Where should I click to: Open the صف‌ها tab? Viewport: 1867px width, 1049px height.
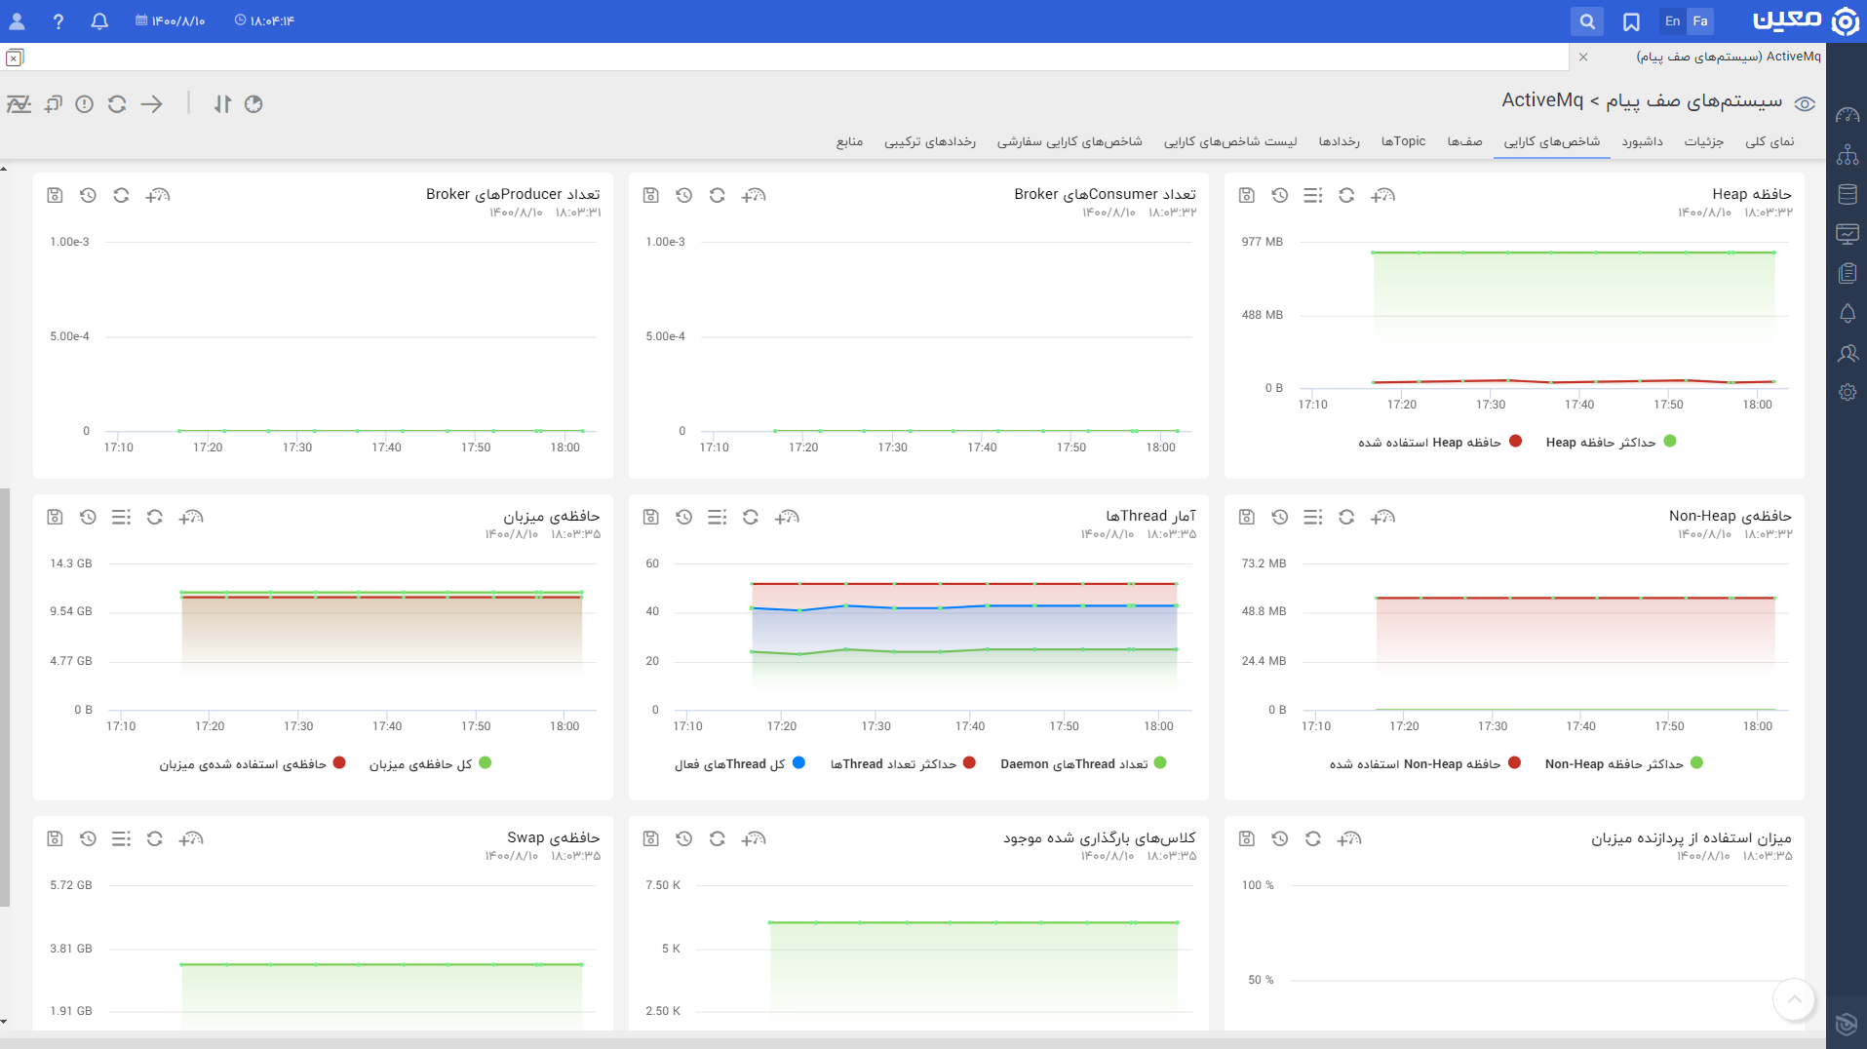(1465, 141)
